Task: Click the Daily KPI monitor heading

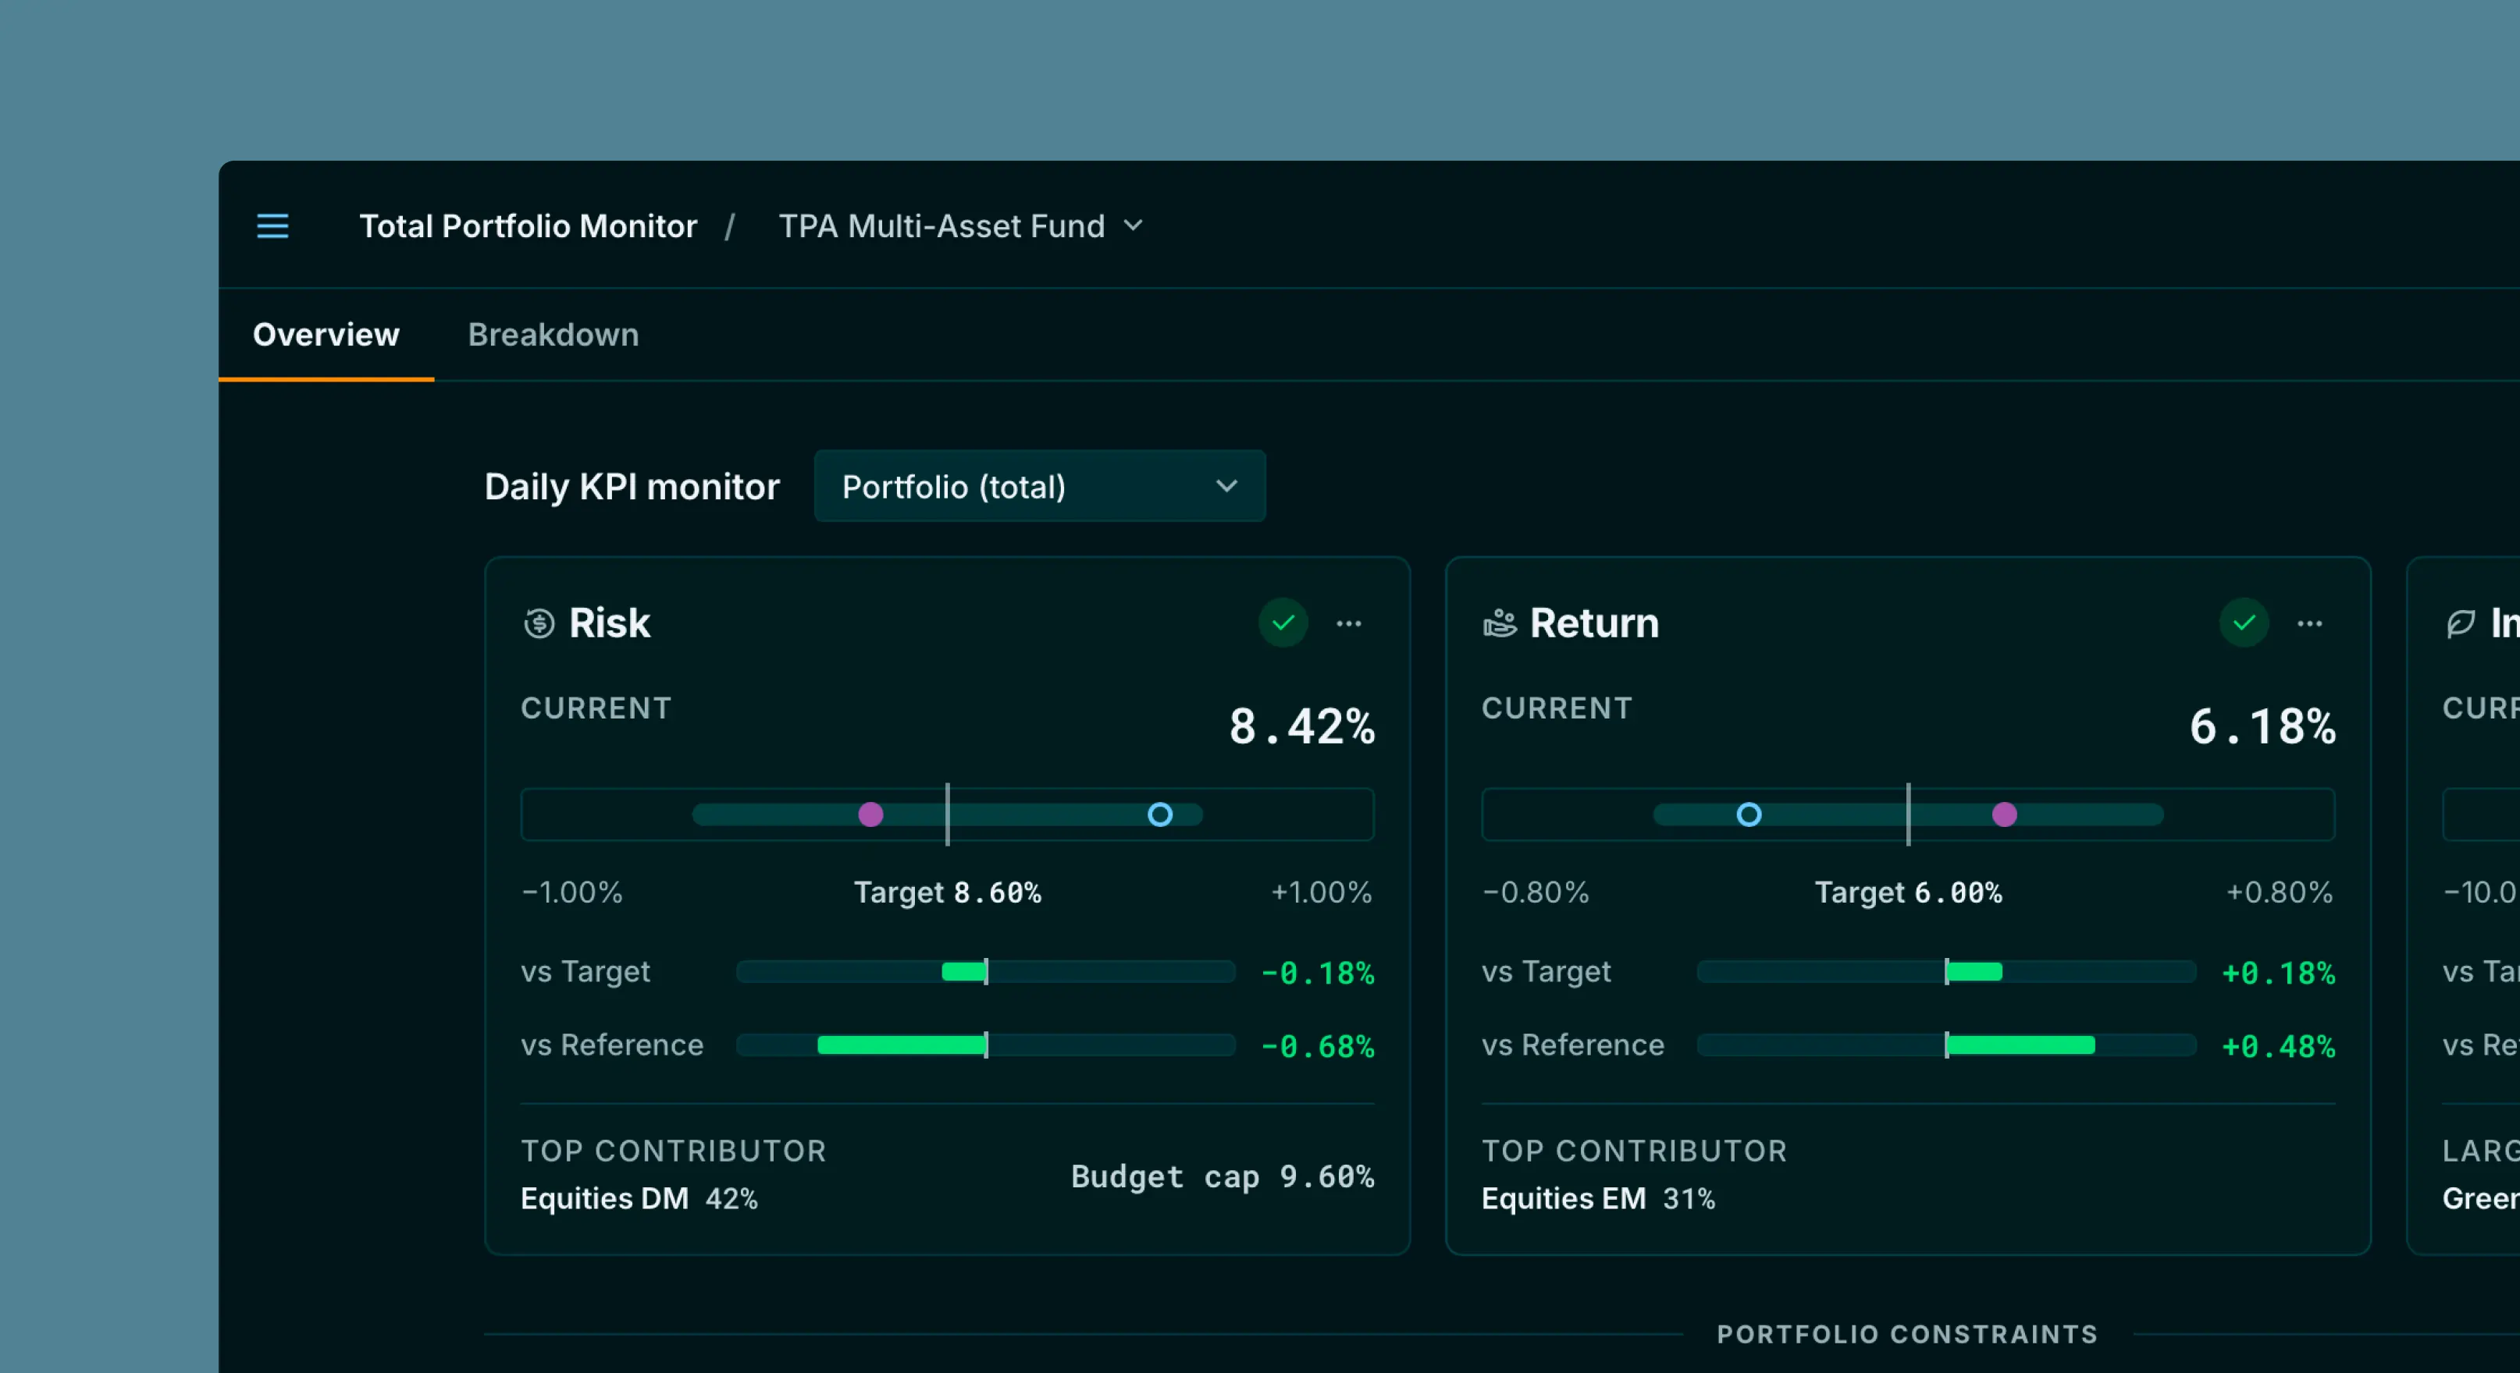Action: (x=632, y=486)
